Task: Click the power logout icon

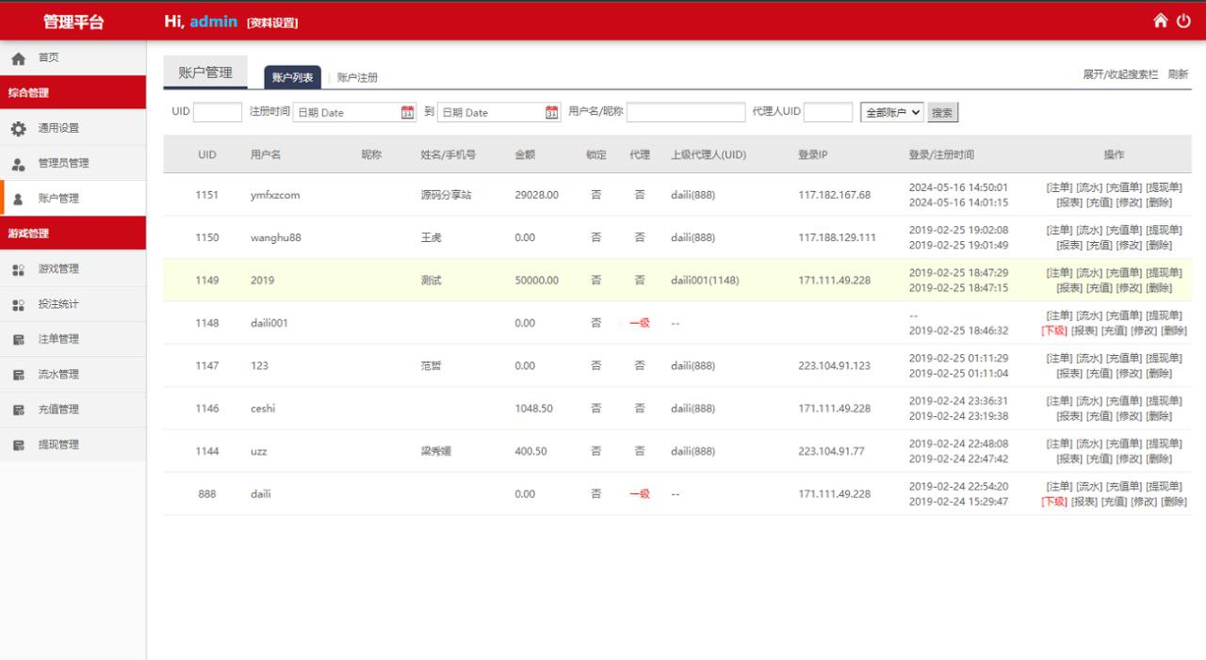Action: pyautogui.click(x=1184, y=21)
